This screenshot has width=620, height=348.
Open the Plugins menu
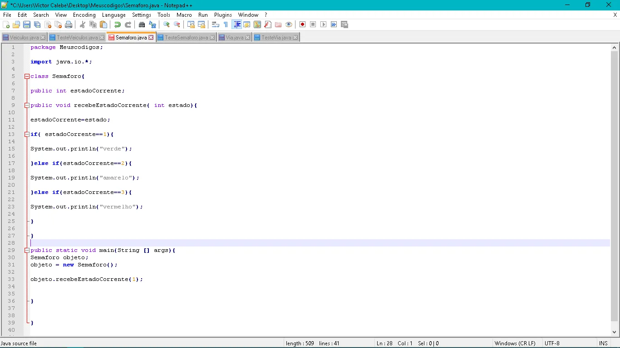click(x=223, y=15)
